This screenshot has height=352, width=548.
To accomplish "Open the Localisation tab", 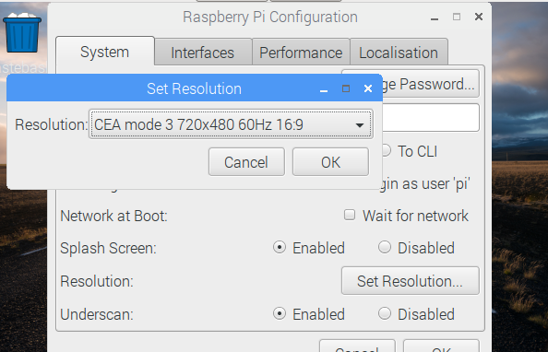I will click(399, 53).
